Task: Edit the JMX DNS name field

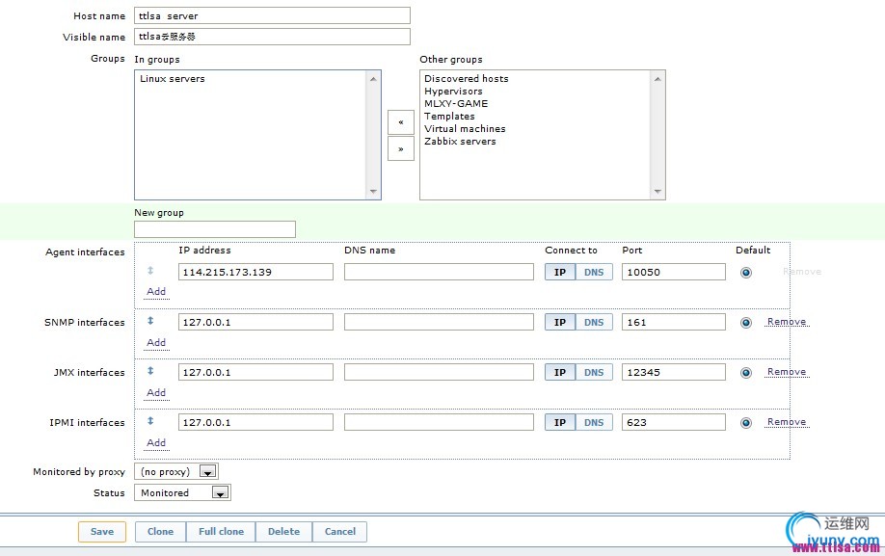Action: (x=439, y=372)
